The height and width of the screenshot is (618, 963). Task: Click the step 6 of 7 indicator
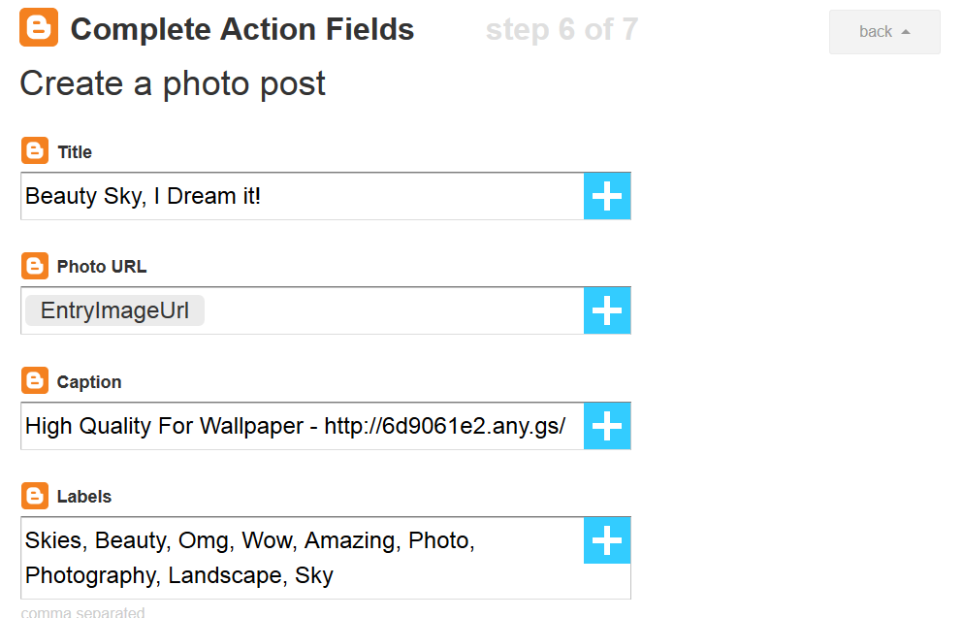click(x=562, y=29)
